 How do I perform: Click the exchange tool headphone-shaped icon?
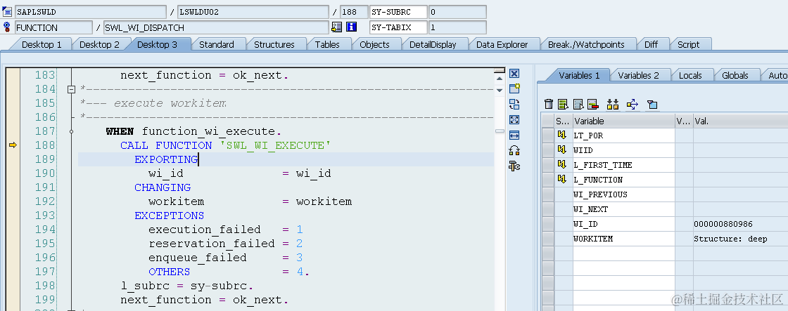pos(514,150)
